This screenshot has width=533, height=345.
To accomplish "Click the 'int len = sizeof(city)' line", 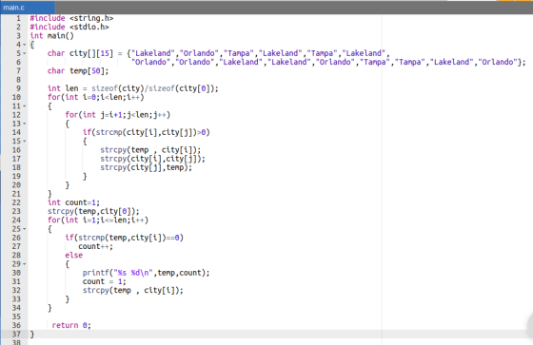I will pyautogui.click(x=133, y=88).
